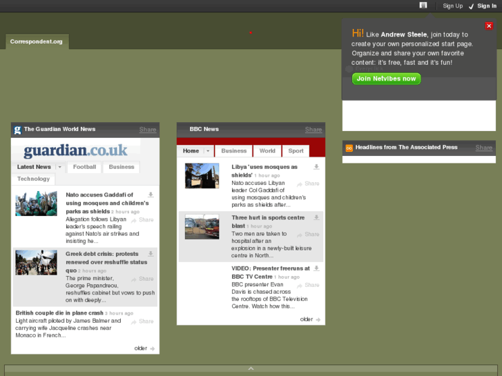Click The Guardian World News widget title
The width and height of the screenshot is (502, 376).
pos(59,129)
